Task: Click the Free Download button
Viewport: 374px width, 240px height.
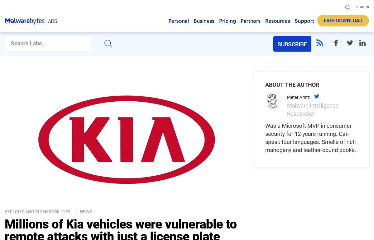Action: tap(343, 21)
